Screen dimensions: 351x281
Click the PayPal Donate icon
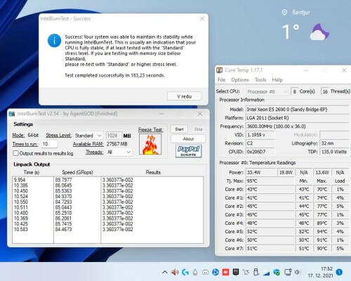[188, 151]
